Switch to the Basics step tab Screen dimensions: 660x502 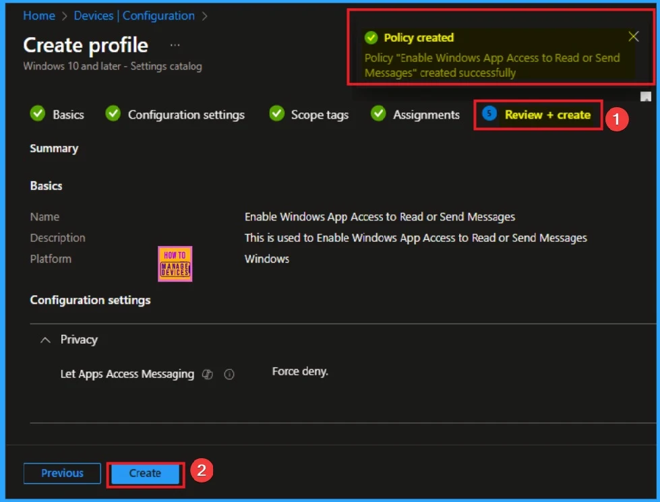68,115
